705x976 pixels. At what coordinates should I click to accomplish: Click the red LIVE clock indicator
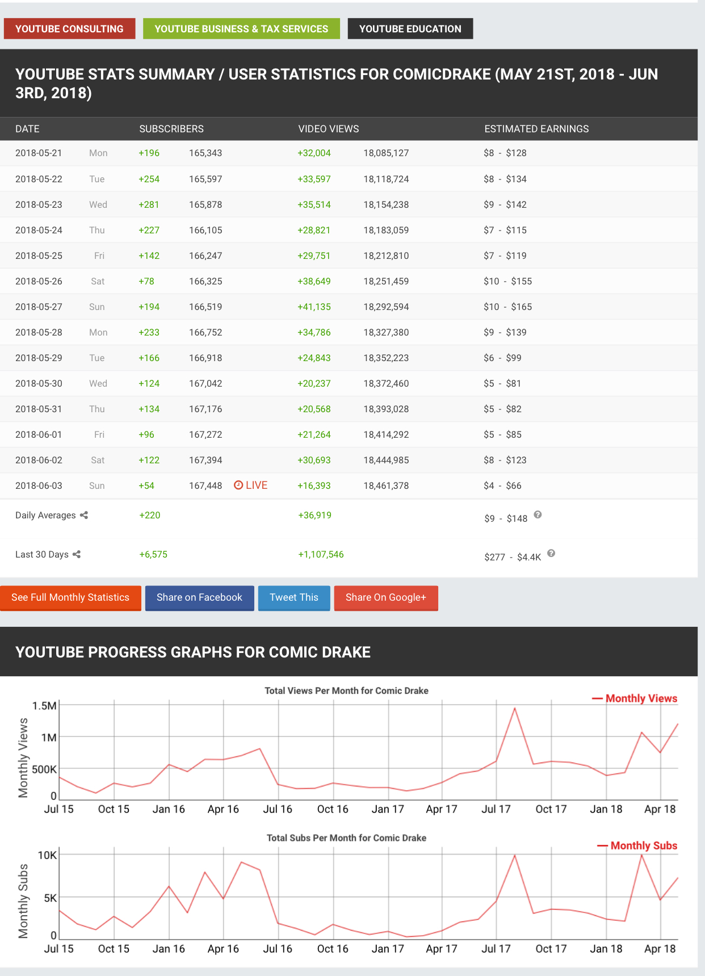tap(250, 485)
